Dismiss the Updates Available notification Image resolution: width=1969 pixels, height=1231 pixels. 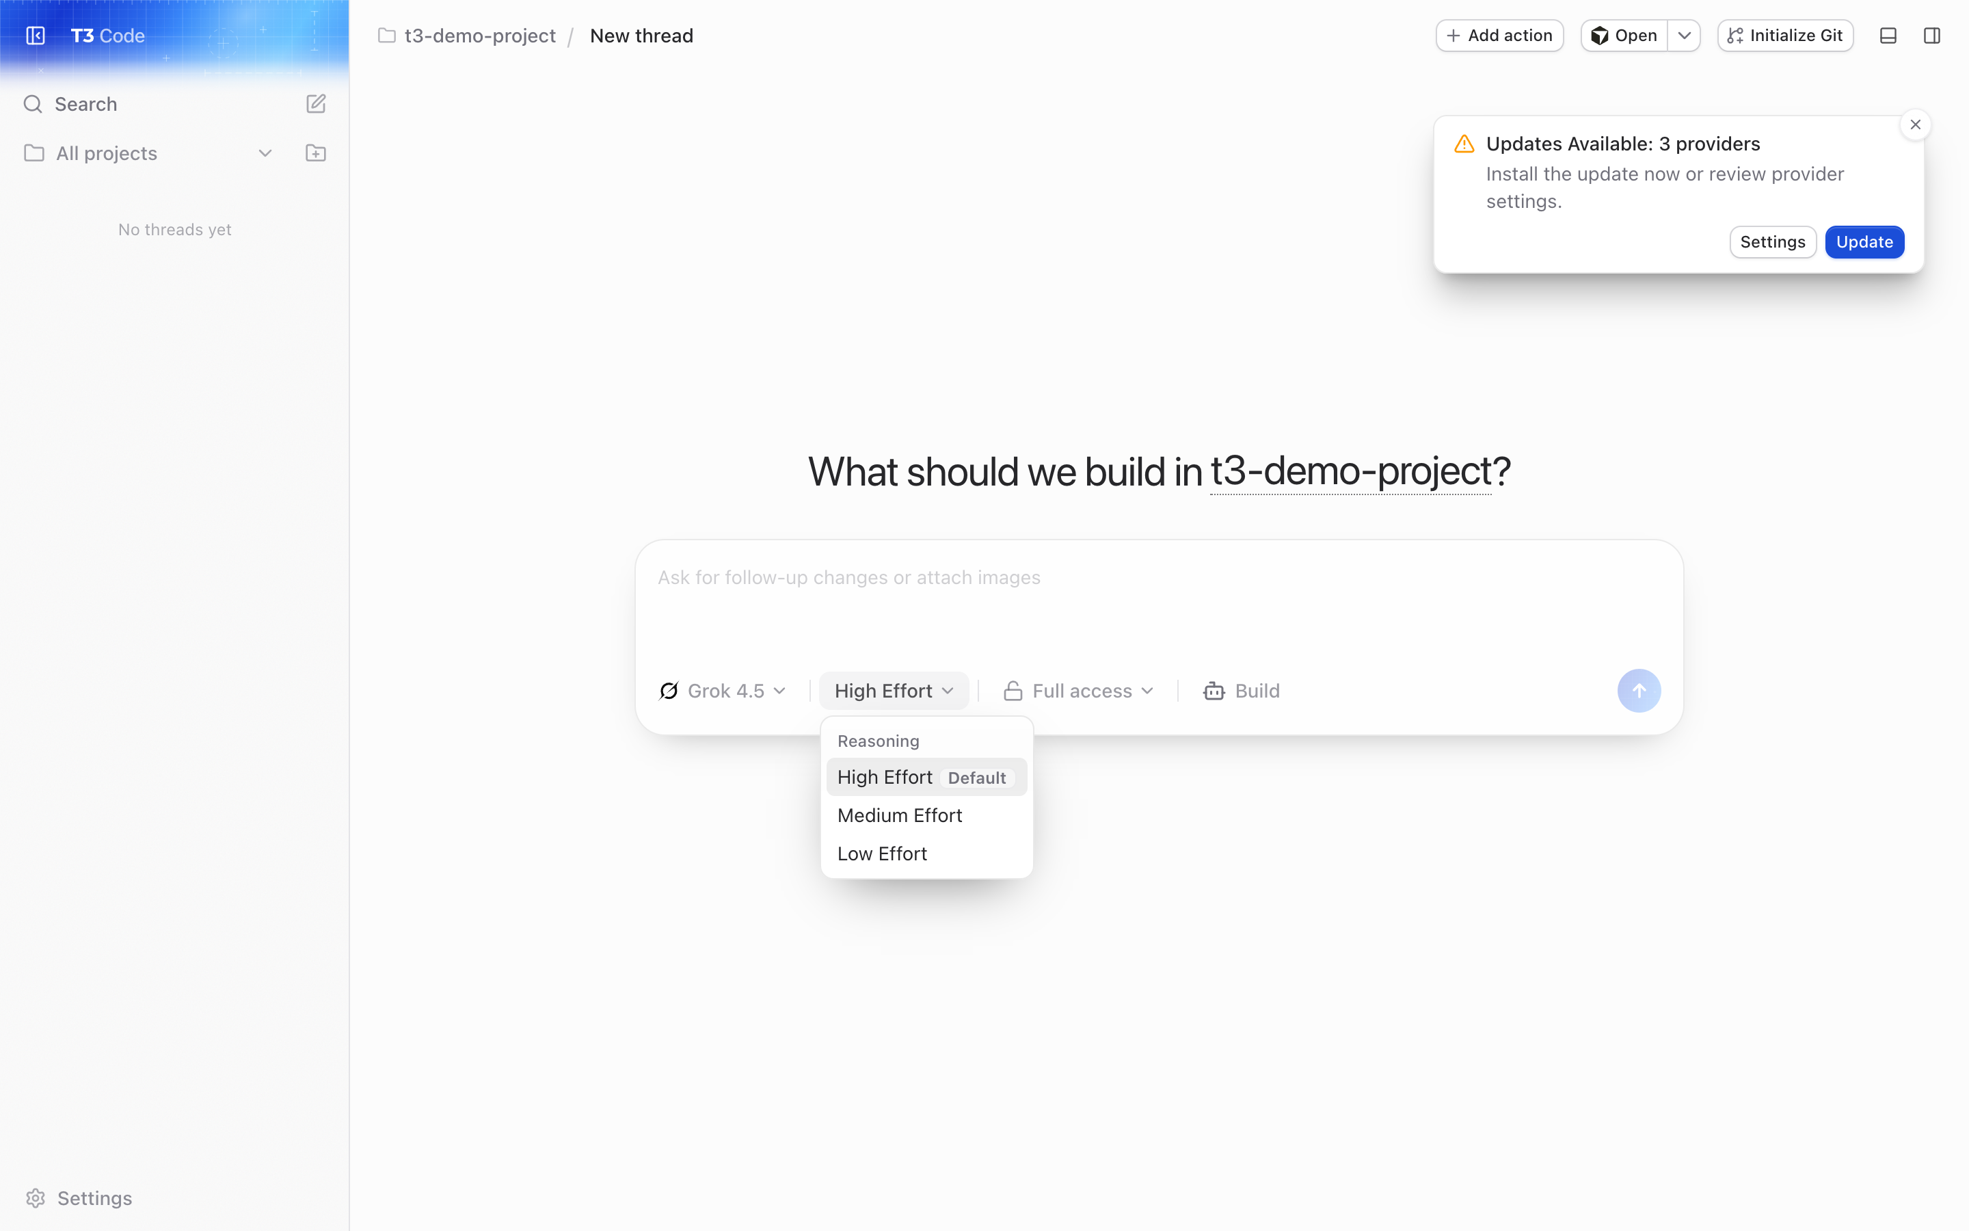tap(1915, 124)
